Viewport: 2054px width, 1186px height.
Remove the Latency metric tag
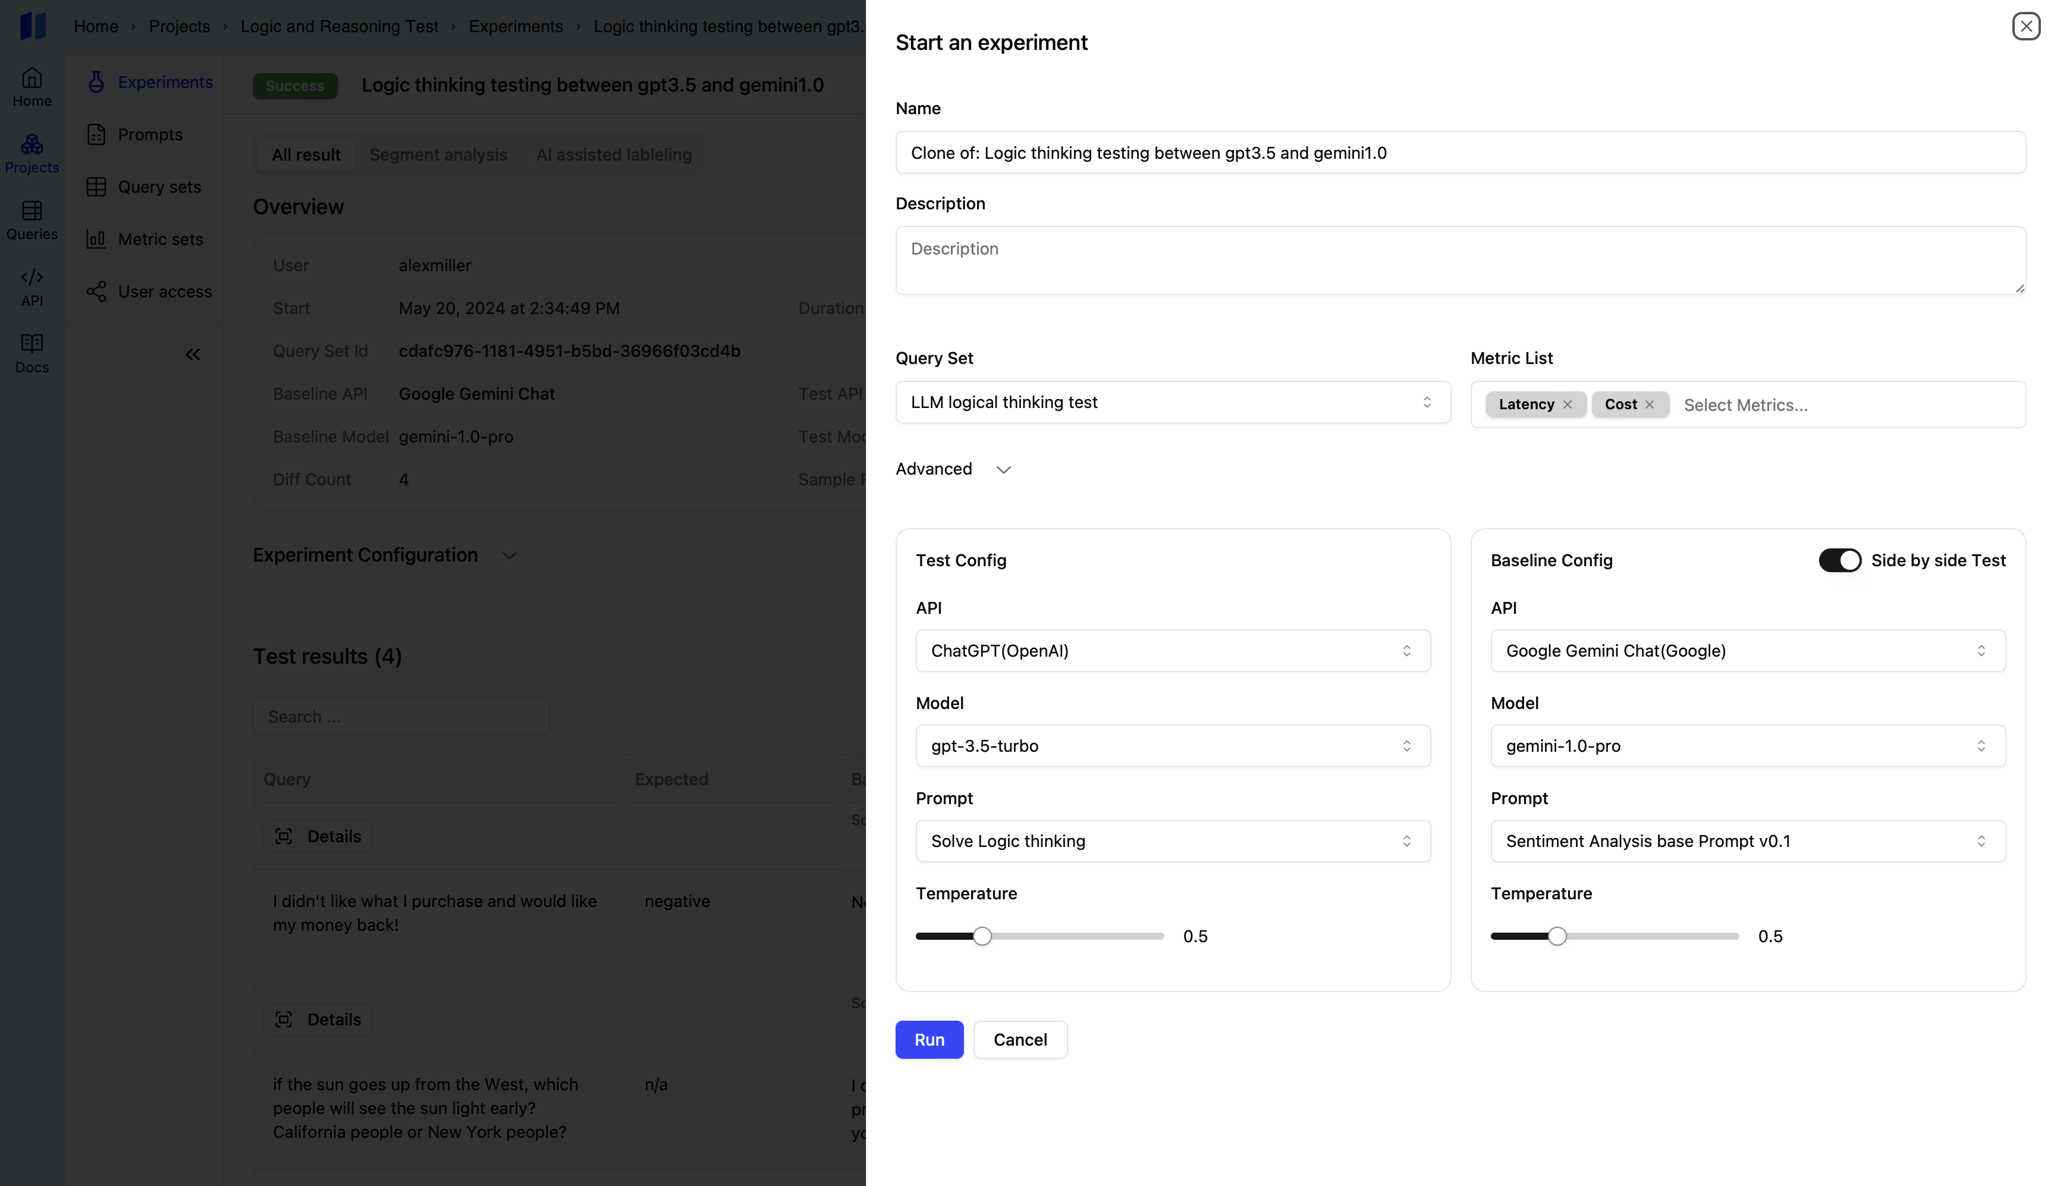pos(1567,405)
